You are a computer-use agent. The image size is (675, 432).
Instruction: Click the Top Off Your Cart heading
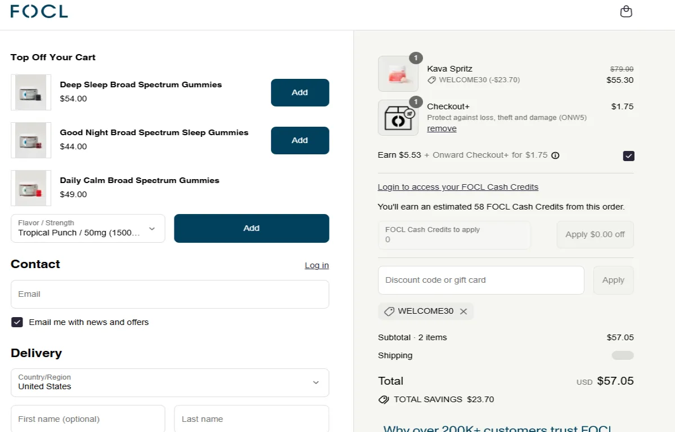tap(53, 57)
